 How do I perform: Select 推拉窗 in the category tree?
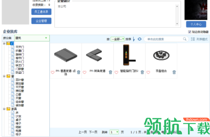20,91
